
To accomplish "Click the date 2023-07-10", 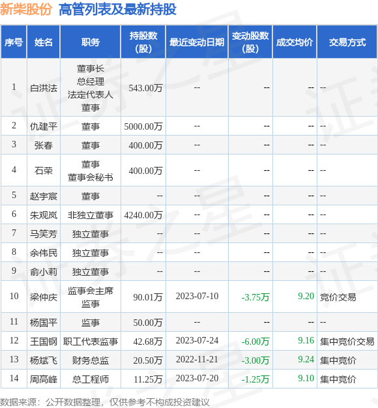I will 197,296.
